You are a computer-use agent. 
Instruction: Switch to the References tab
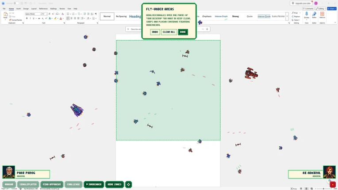point(43,8)
